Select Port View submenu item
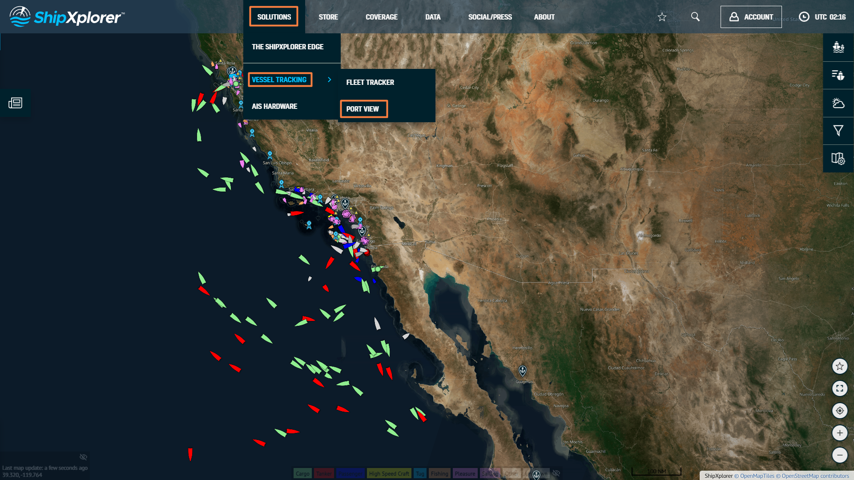Viewport: 854px width, 480px height. (x=363, y=109)
